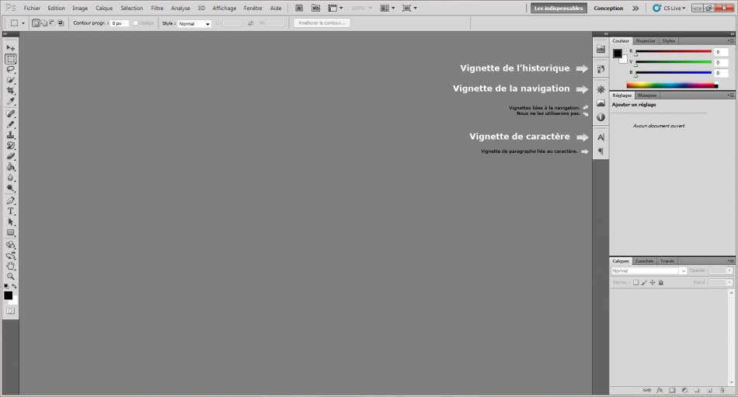Launch Bridge from the application bar
Image resolution: width=738 pixels, height=397 pixels.
(x=299, y=8)
